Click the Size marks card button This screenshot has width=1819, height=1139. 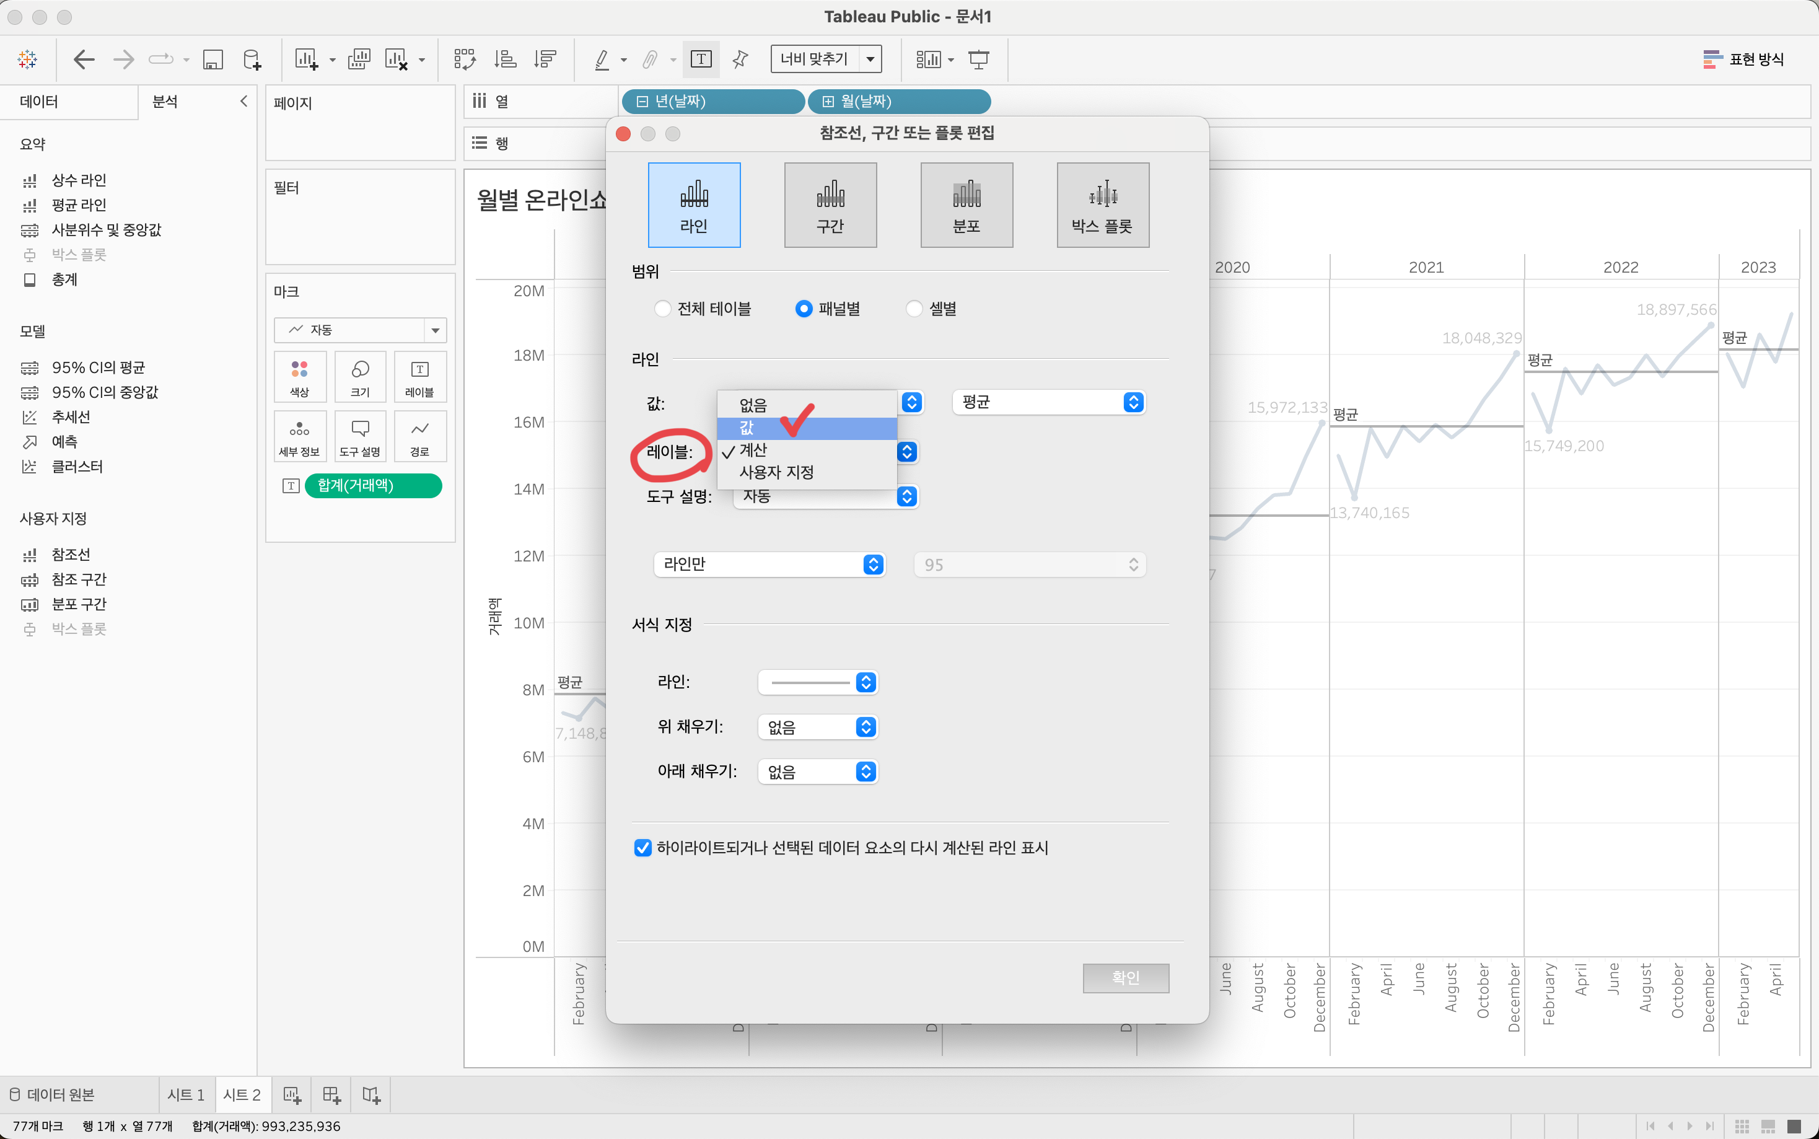(x=360, y=377)
